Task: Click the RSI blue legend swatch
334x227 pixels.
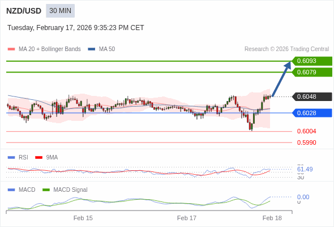Action: point(11,158)
